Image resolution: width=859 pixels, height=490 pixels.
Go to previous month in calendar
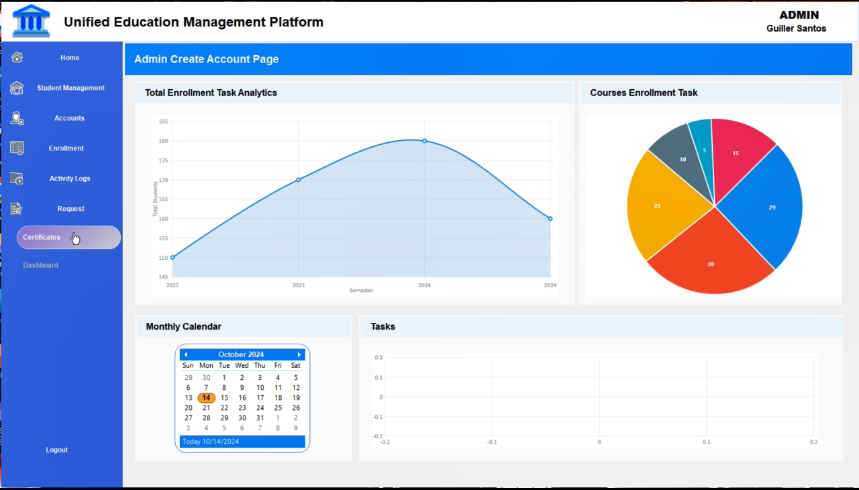186,354
